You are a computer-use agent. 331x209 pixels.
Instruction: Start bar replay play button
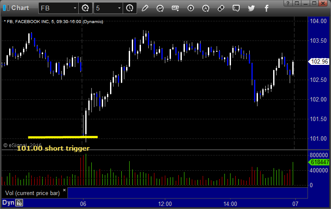pos(191,8)
